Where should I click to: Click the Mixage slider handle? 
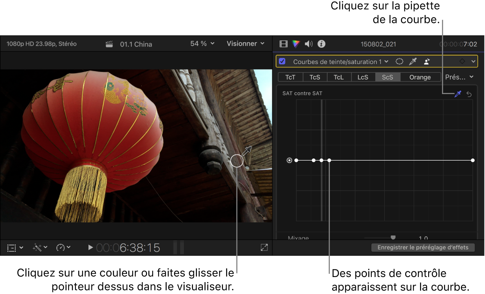click(393, 238)
